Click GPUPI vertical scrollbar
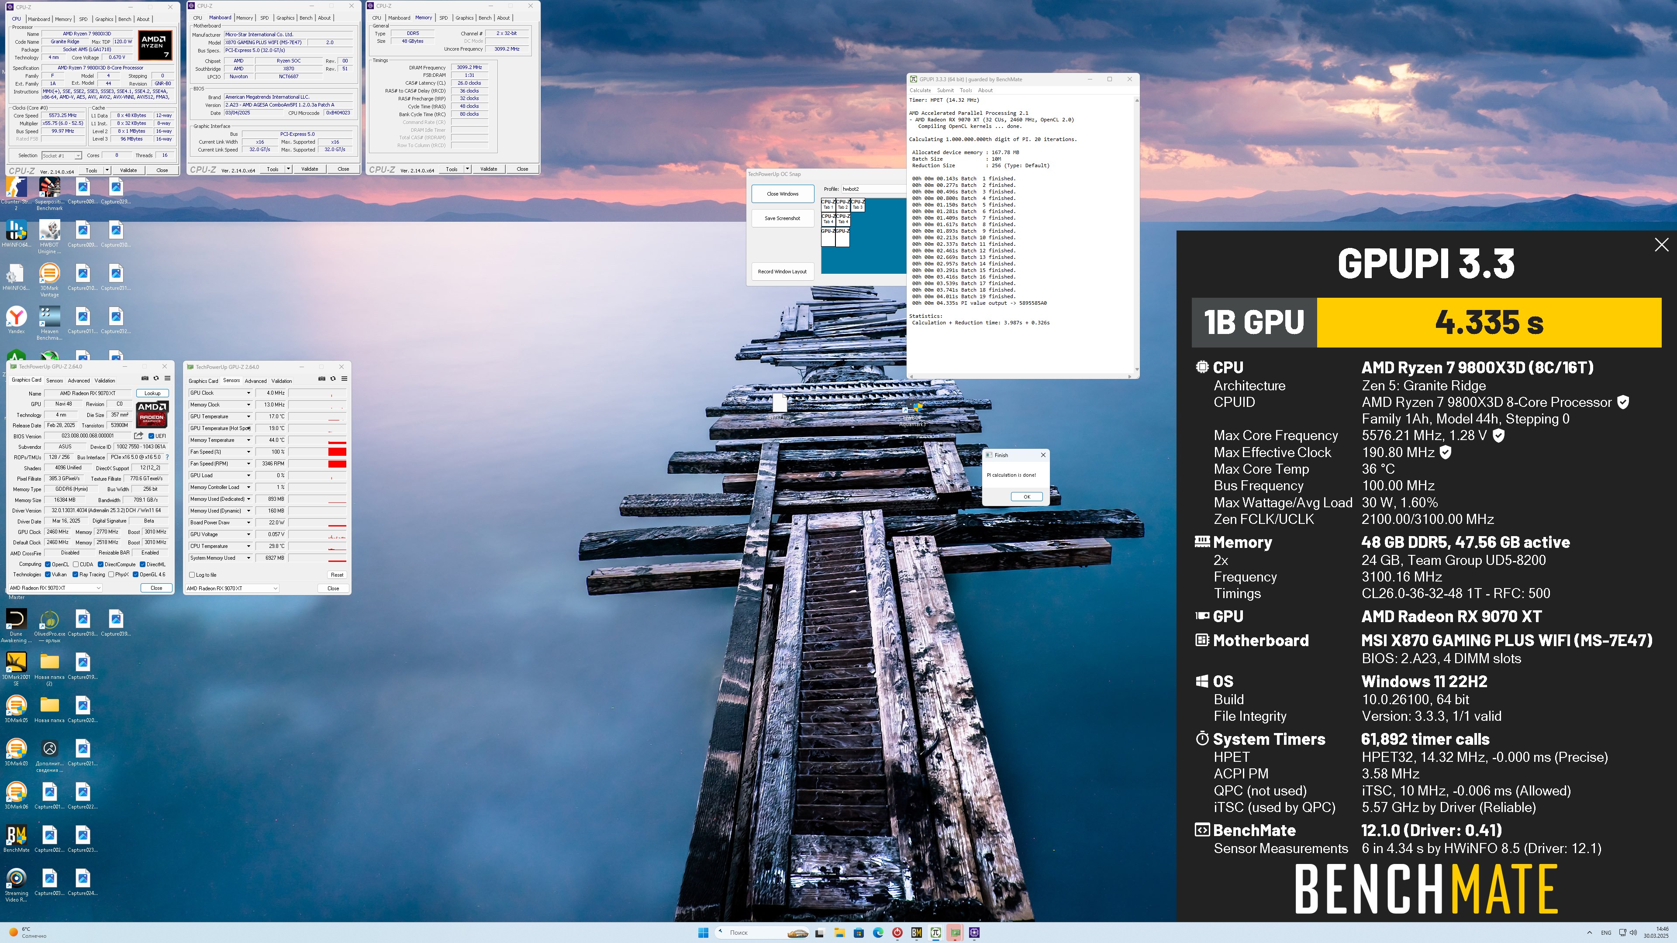This screenshot has width=1677, height=943. point(1137,235)
